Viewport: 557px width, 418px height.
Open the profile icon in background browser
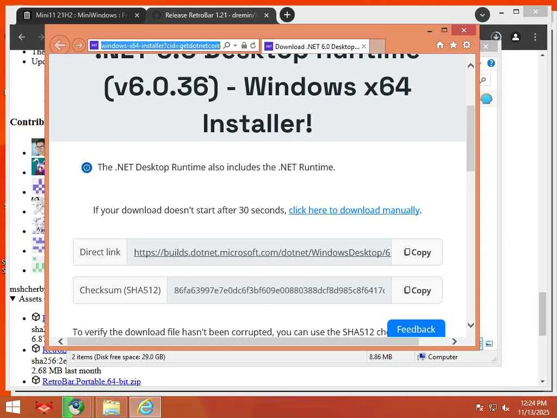[516, 37]
